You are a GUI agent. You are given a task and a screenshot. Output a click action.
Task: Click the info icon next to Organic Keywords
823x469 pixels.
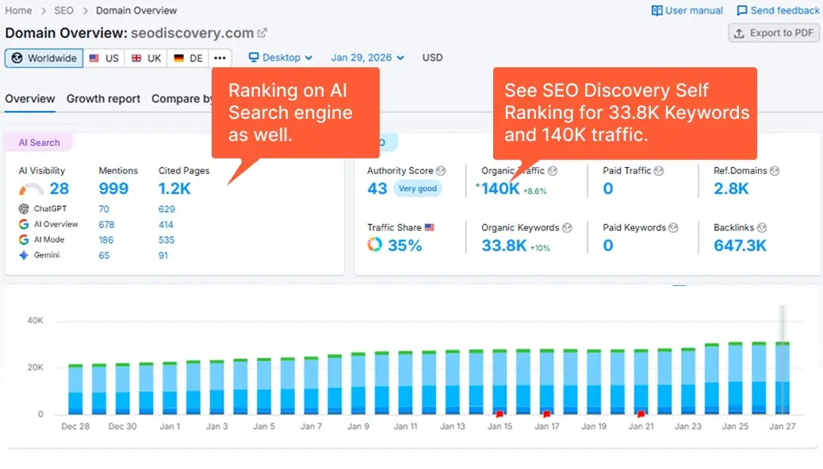567,227
